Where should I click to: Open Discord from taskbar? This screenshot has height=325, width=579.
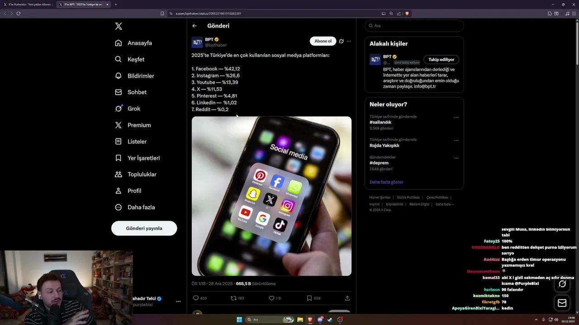pyautogui.click(x=320, y=320)
